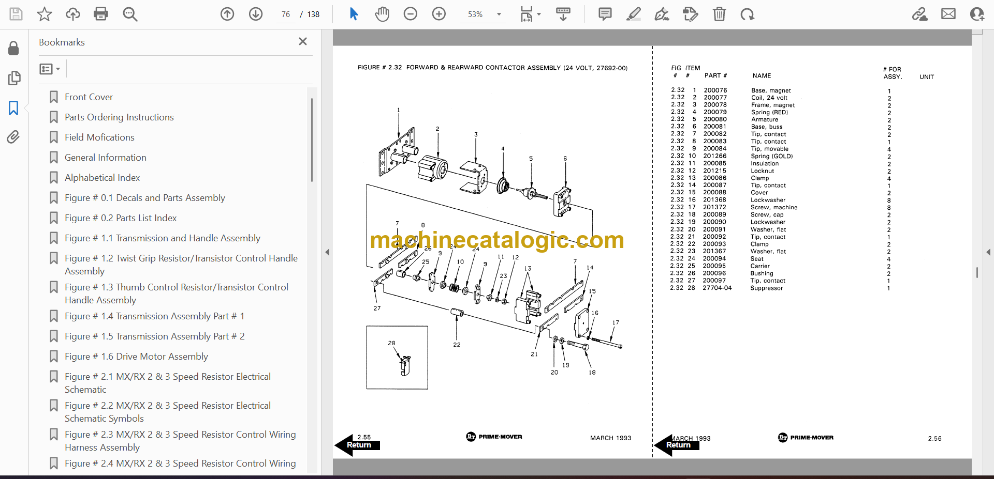This screenshot has height=479, width=994.
Task: Open the General Information bookmark
Action: [106, 158]
